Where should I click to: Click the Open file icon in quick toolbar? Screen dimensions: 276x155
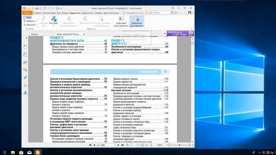(x=29, y=8)
